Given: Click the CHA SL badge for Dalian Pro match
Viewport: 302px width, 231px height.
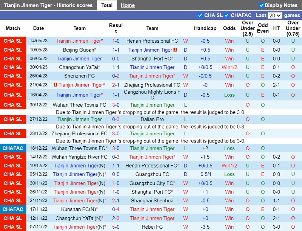Looking at the screenshot, I should 13,119.
